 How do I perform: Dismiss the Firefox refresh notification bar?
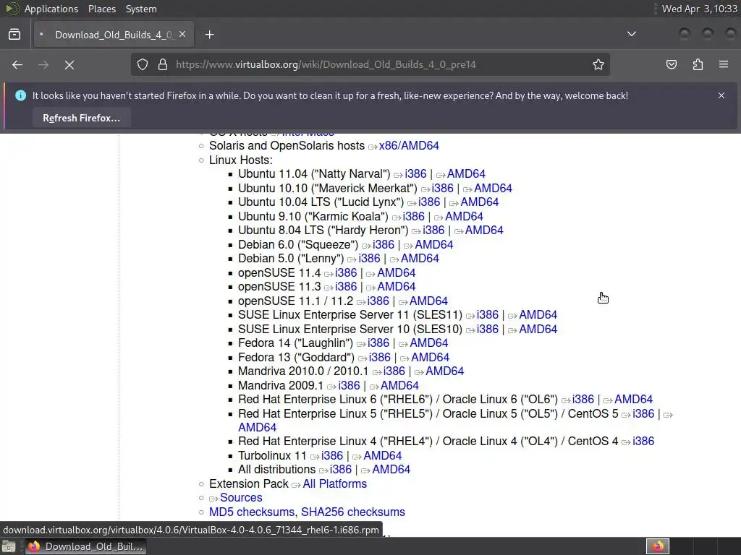[721, 95]
